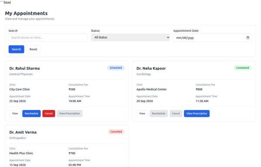Image resolution: width=261 pixels, height=167 pixels.
Task: Click the 02:00 PM appointment time
Action: [x=75, y=165]
